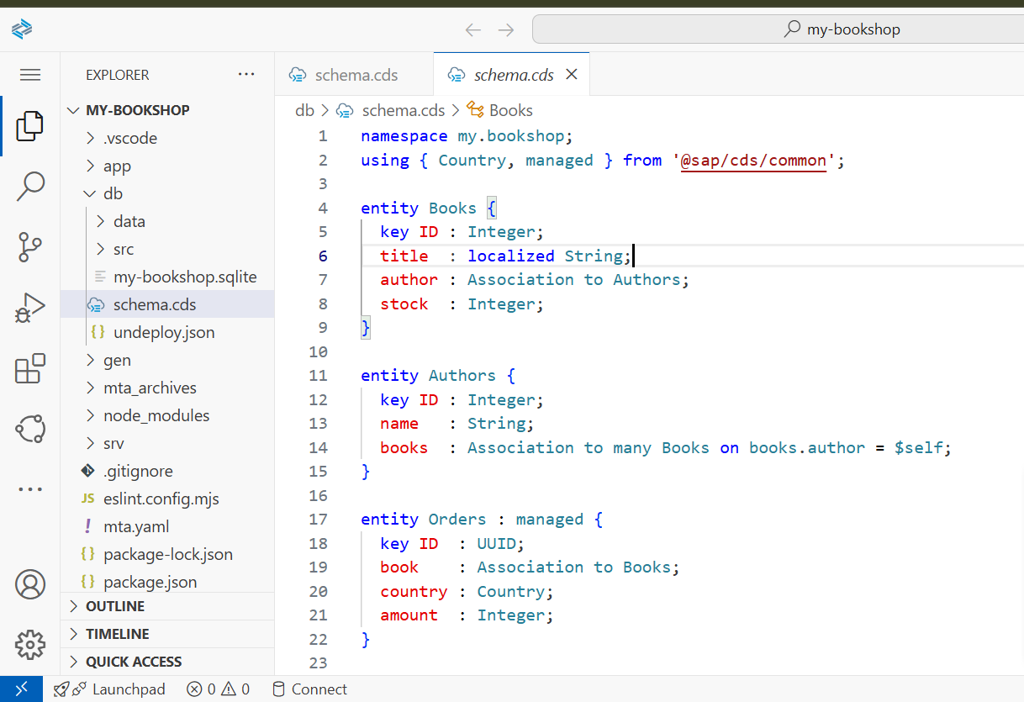Open the Run and Debug view
Viewport: 1024px width, 702px height.
pyautogui.click(x=30, y=308)
